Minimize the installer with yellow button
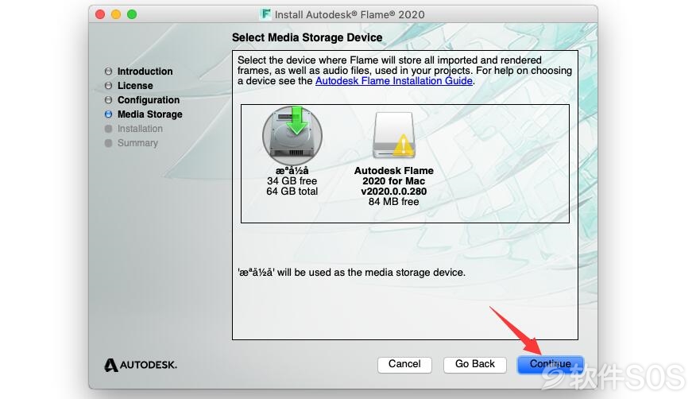696x399 pixels. coord(116,14)
